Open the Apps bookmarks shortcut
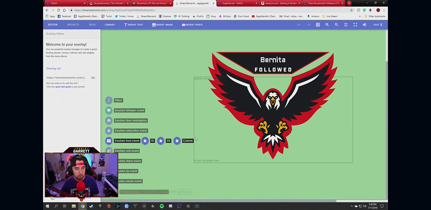Screen dimensions: 431x210 [51, 16]
